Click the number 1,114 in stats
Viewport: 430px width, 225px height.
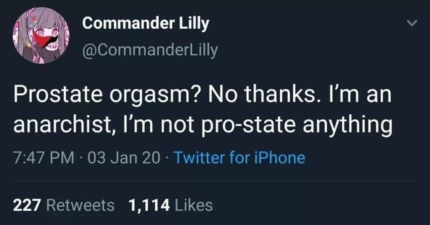149,205
